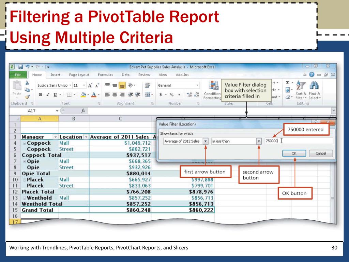Screen dimensions: 349x262
Task: Open Microsoft Excel Help question-mark icon
Action: pyautogui.click(x=312, y=75)
